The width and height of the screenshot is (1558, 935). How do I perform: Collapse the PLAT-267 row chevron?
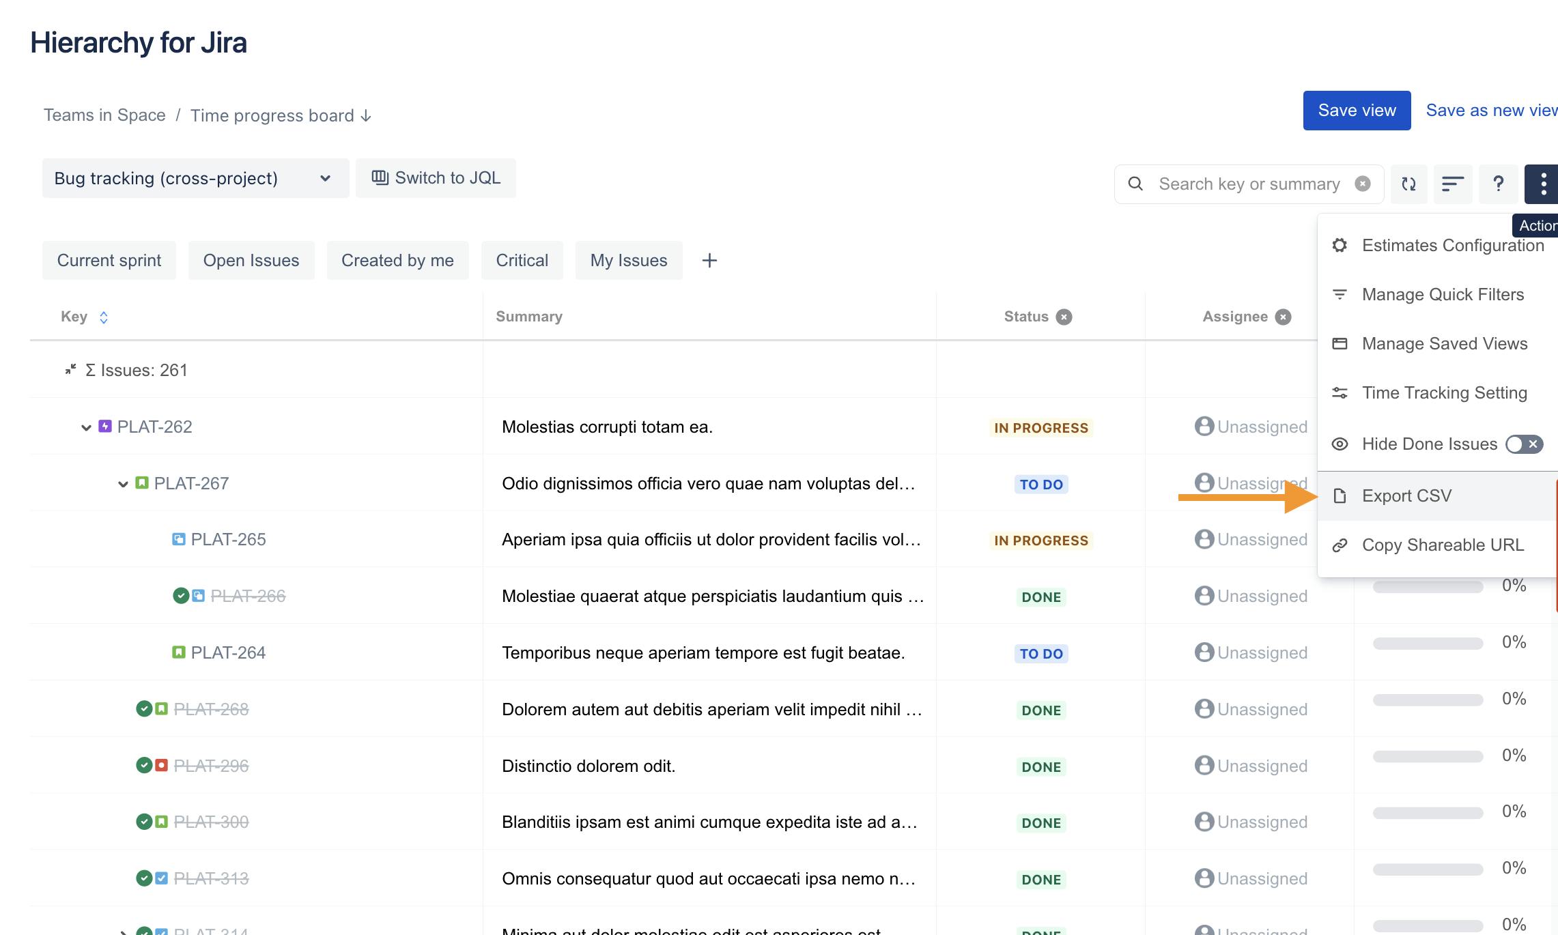123,484
